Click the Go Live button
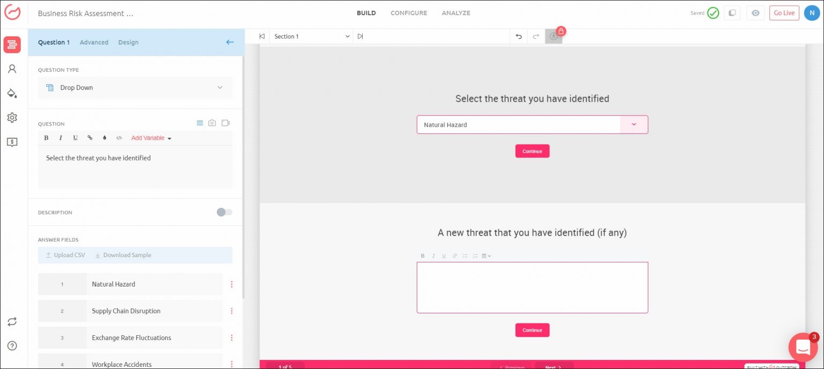824x369 pixels. coord(784,13)
